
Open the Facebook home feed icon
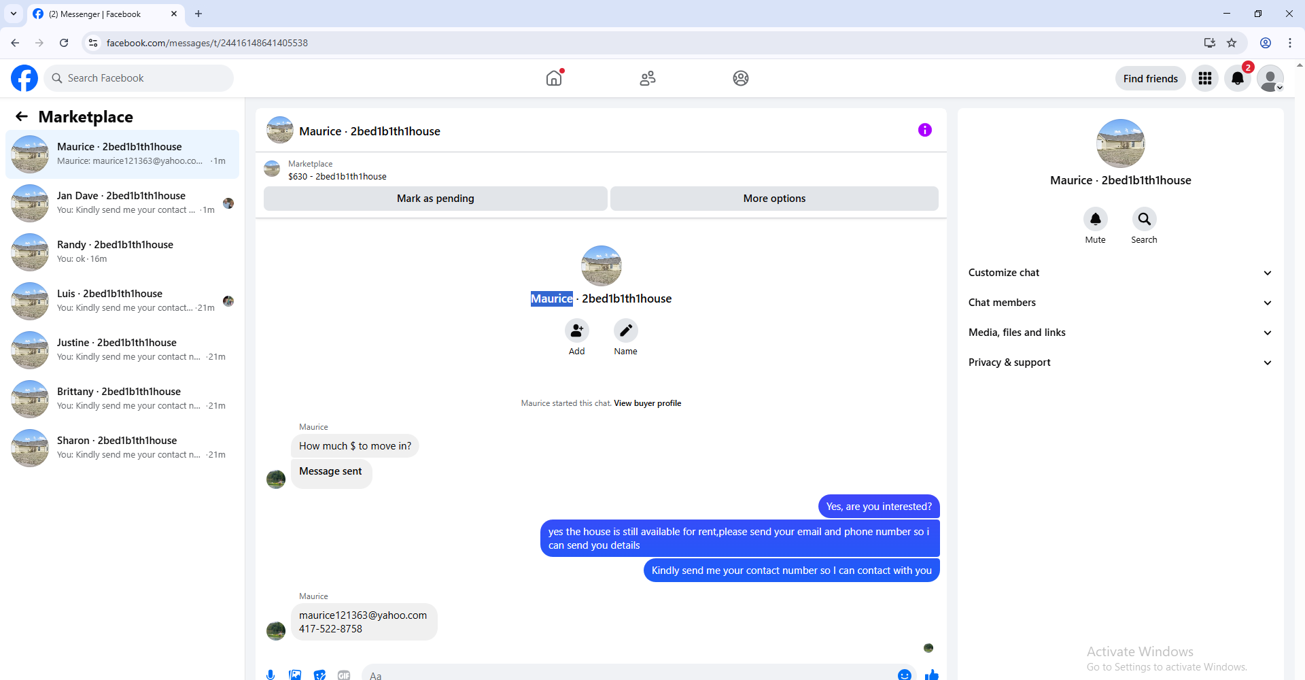[x=554, y=78]
